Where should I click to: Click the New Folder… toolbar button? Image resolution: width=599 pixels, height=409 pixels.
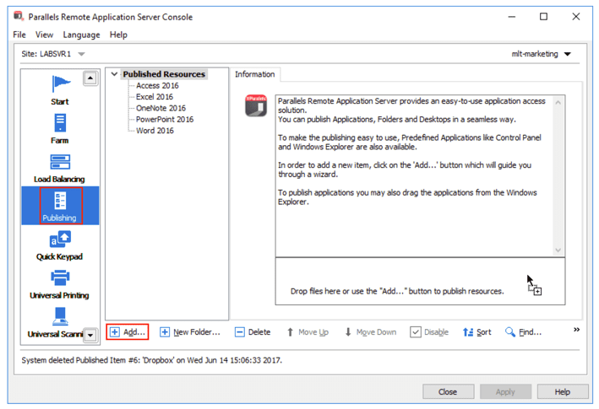[190, 332]
